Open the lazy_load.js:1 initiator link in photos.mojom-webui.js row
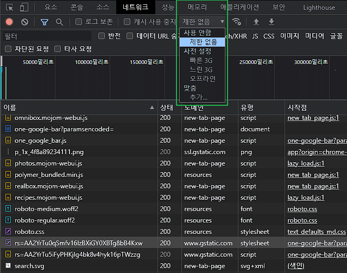The width and height of the screenshot is (347, 273). tap(306, 163)
